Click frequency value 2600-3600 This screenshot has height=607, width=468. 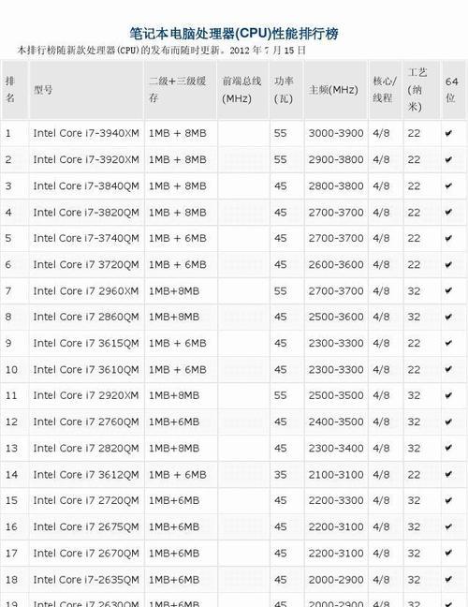coord(336,265)
